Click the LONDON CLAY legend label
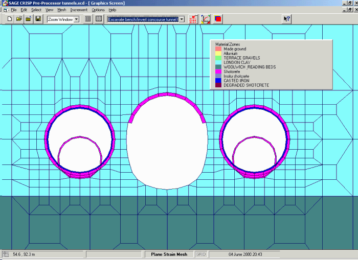358x260 pixels. 237,62
